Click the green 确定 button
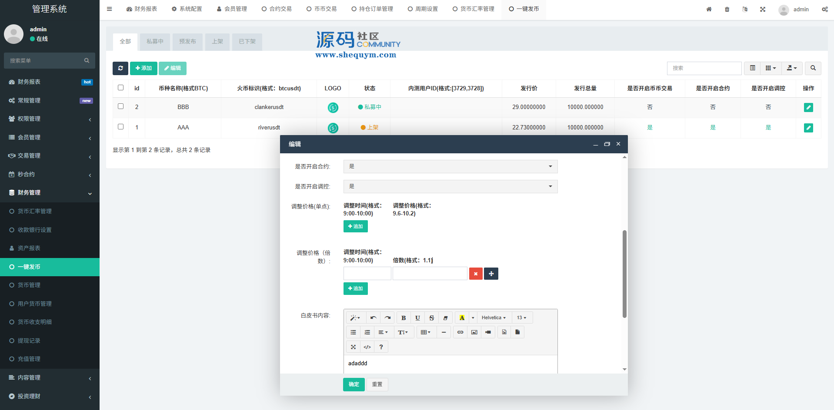Viewport: 834px width, 410px height. 354,384
